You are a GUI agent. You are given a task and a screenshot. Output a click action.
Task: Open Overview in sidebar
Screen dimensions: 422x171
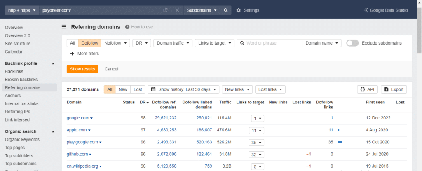click(14, 28)
